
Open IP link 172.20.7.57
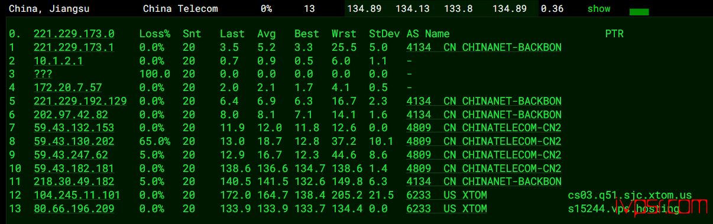(x=68, y=87)
